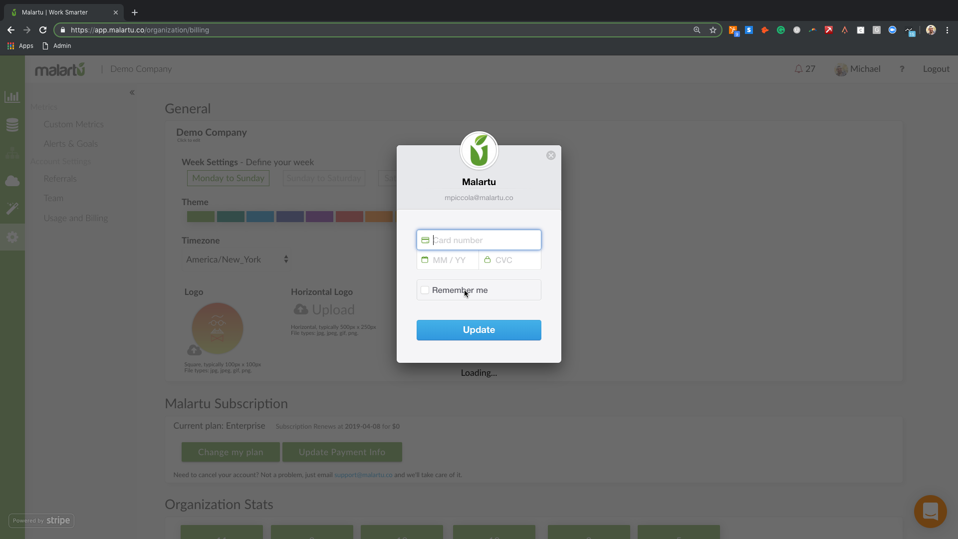
Task: Click the company logo thumbnail
Action: click(x=218, y=328)
